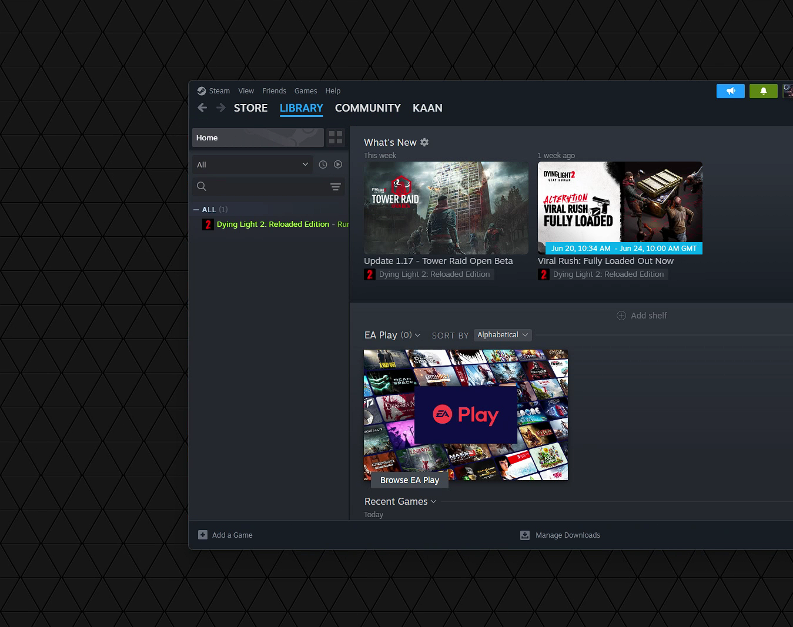Screen dimensions: 793x627
Task: Open the Steam menu
Action: click(x=219, y=91)
